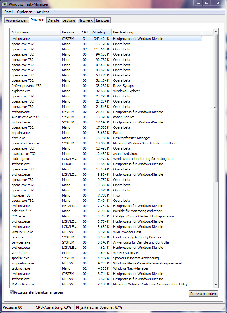The width and height of the screenshot is (227, 313).
Task: Sort by CPU column header
Action: [x=85, y=32]
